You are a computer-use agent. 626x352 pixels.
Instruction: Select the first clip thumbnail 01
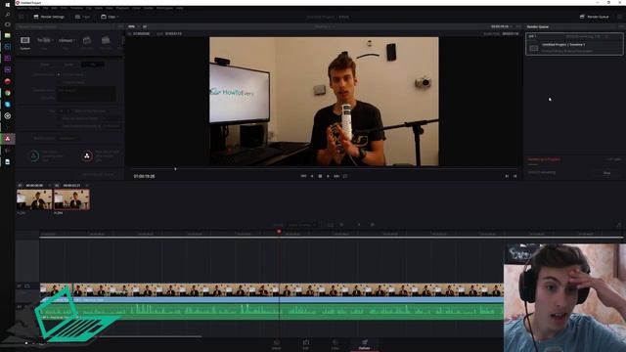pos(34,199)
